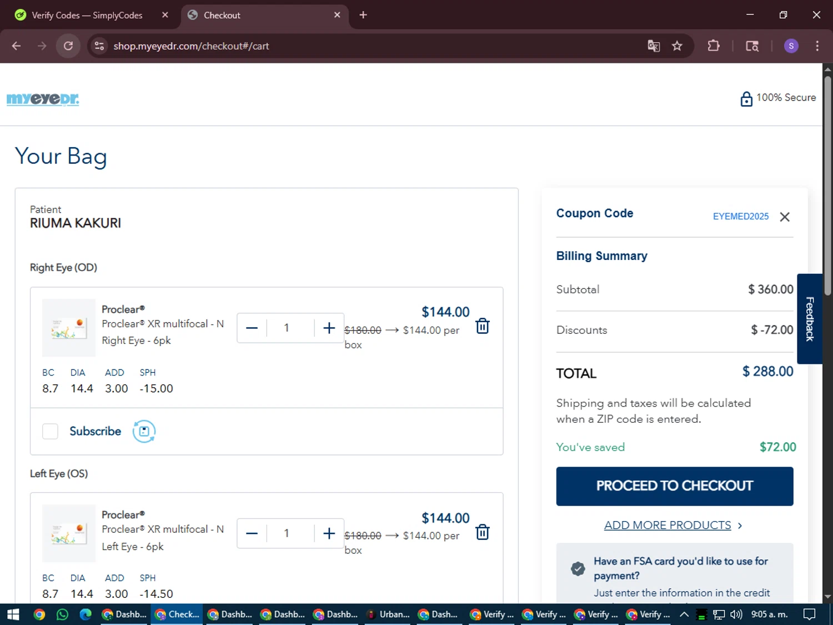
Task: Delete the Left Eye Proclear item
Action: [483, 532]
